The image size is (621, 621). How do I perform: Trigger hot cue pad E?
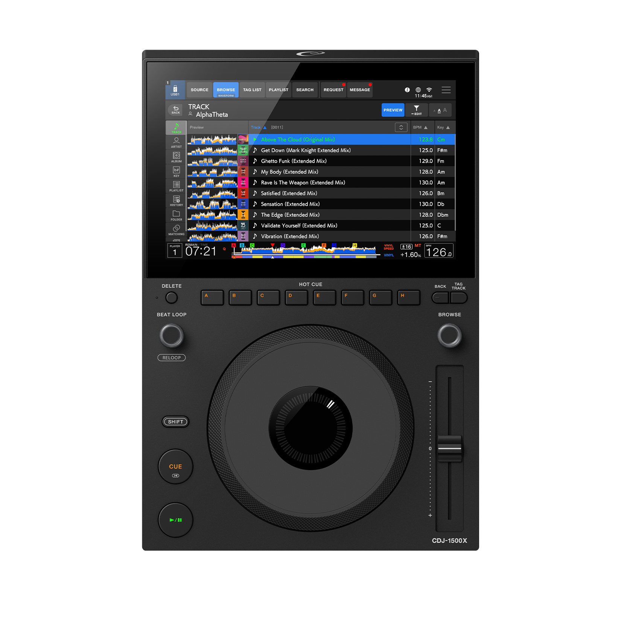pos(324,297)
